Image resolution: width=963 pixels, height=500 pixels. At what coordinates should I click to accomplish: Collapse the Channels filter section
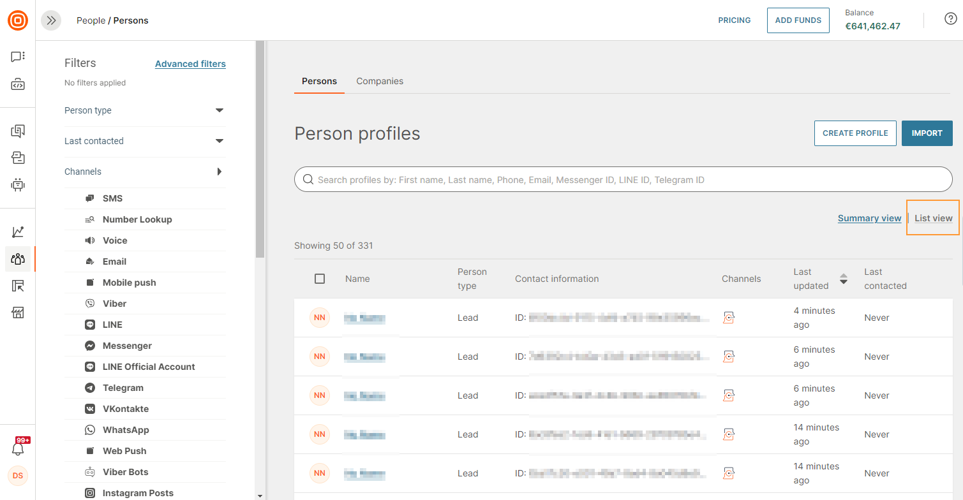(220, 172)
